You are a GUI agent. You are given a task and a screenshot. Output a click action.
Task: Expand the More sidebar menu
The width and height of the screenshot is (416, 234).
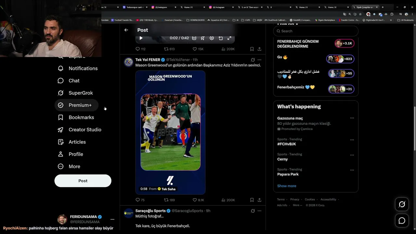tap(69, 166)
